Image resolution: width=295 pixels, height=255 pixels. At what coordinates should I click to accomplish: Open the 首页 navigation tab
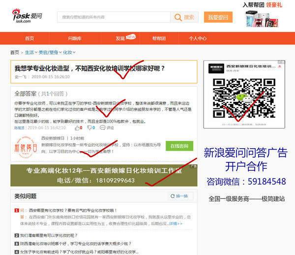point(29,38)
